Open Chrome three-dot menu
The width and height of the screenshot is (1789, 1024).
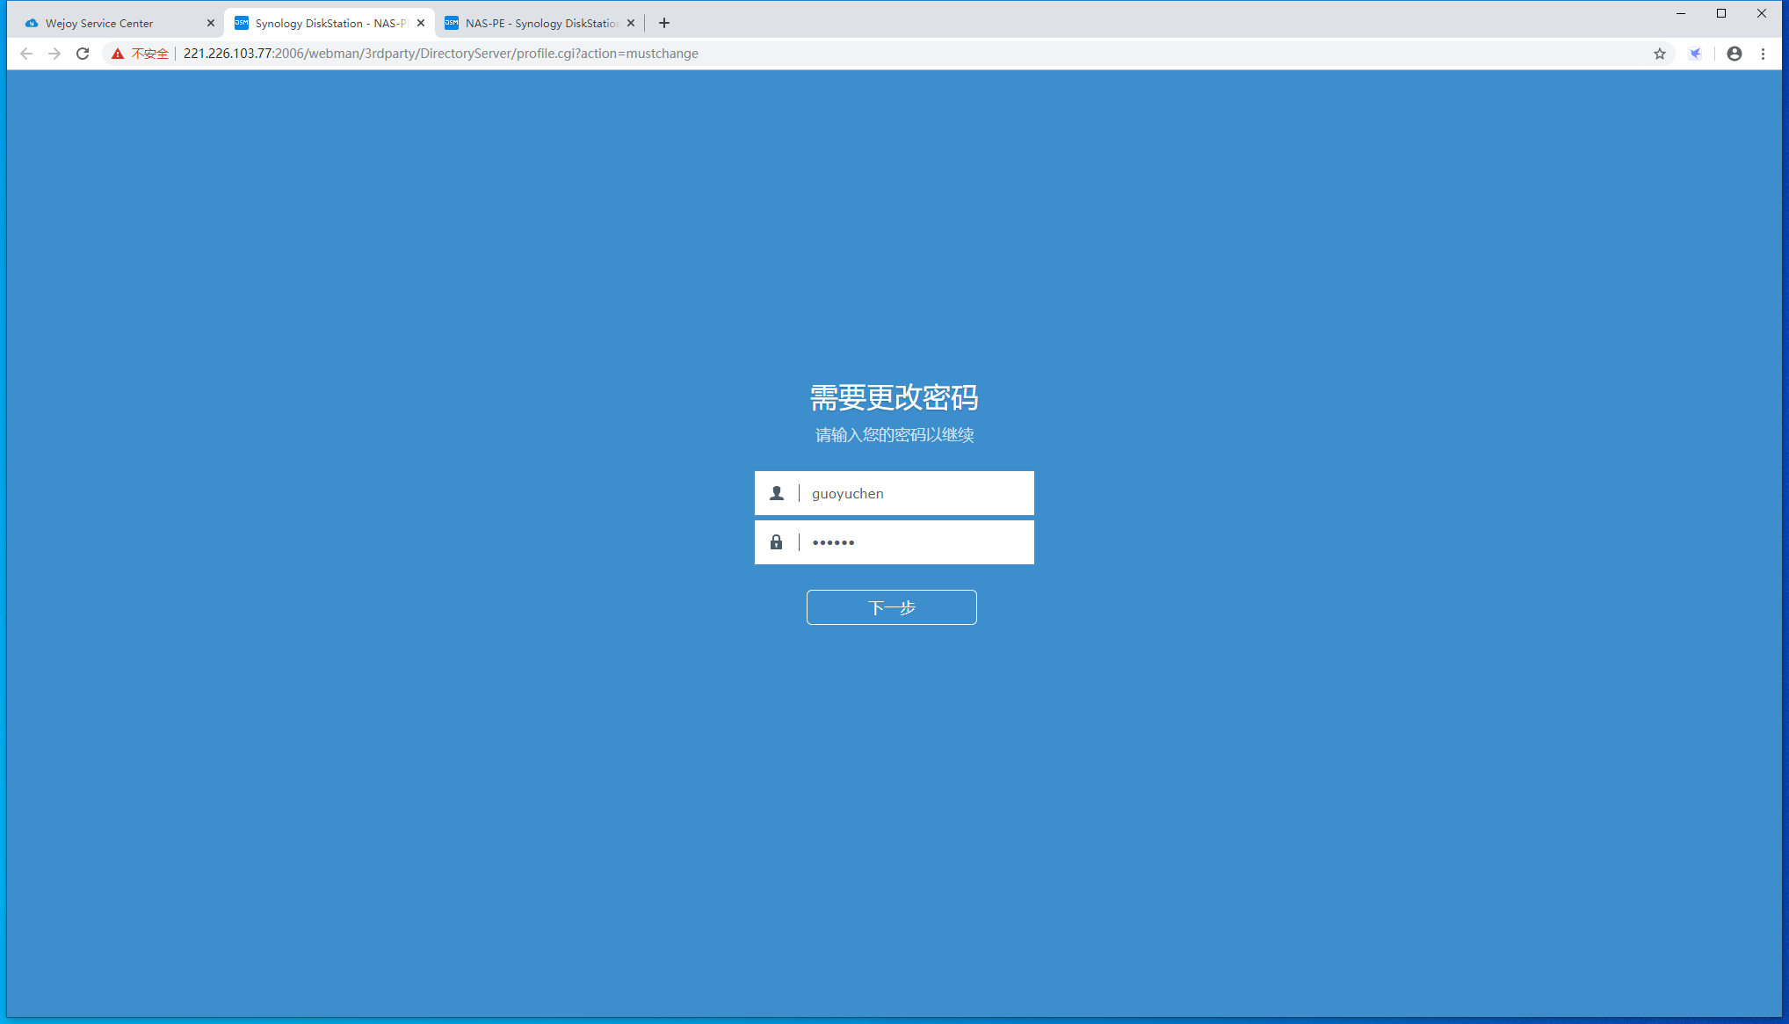[1763, 54]
